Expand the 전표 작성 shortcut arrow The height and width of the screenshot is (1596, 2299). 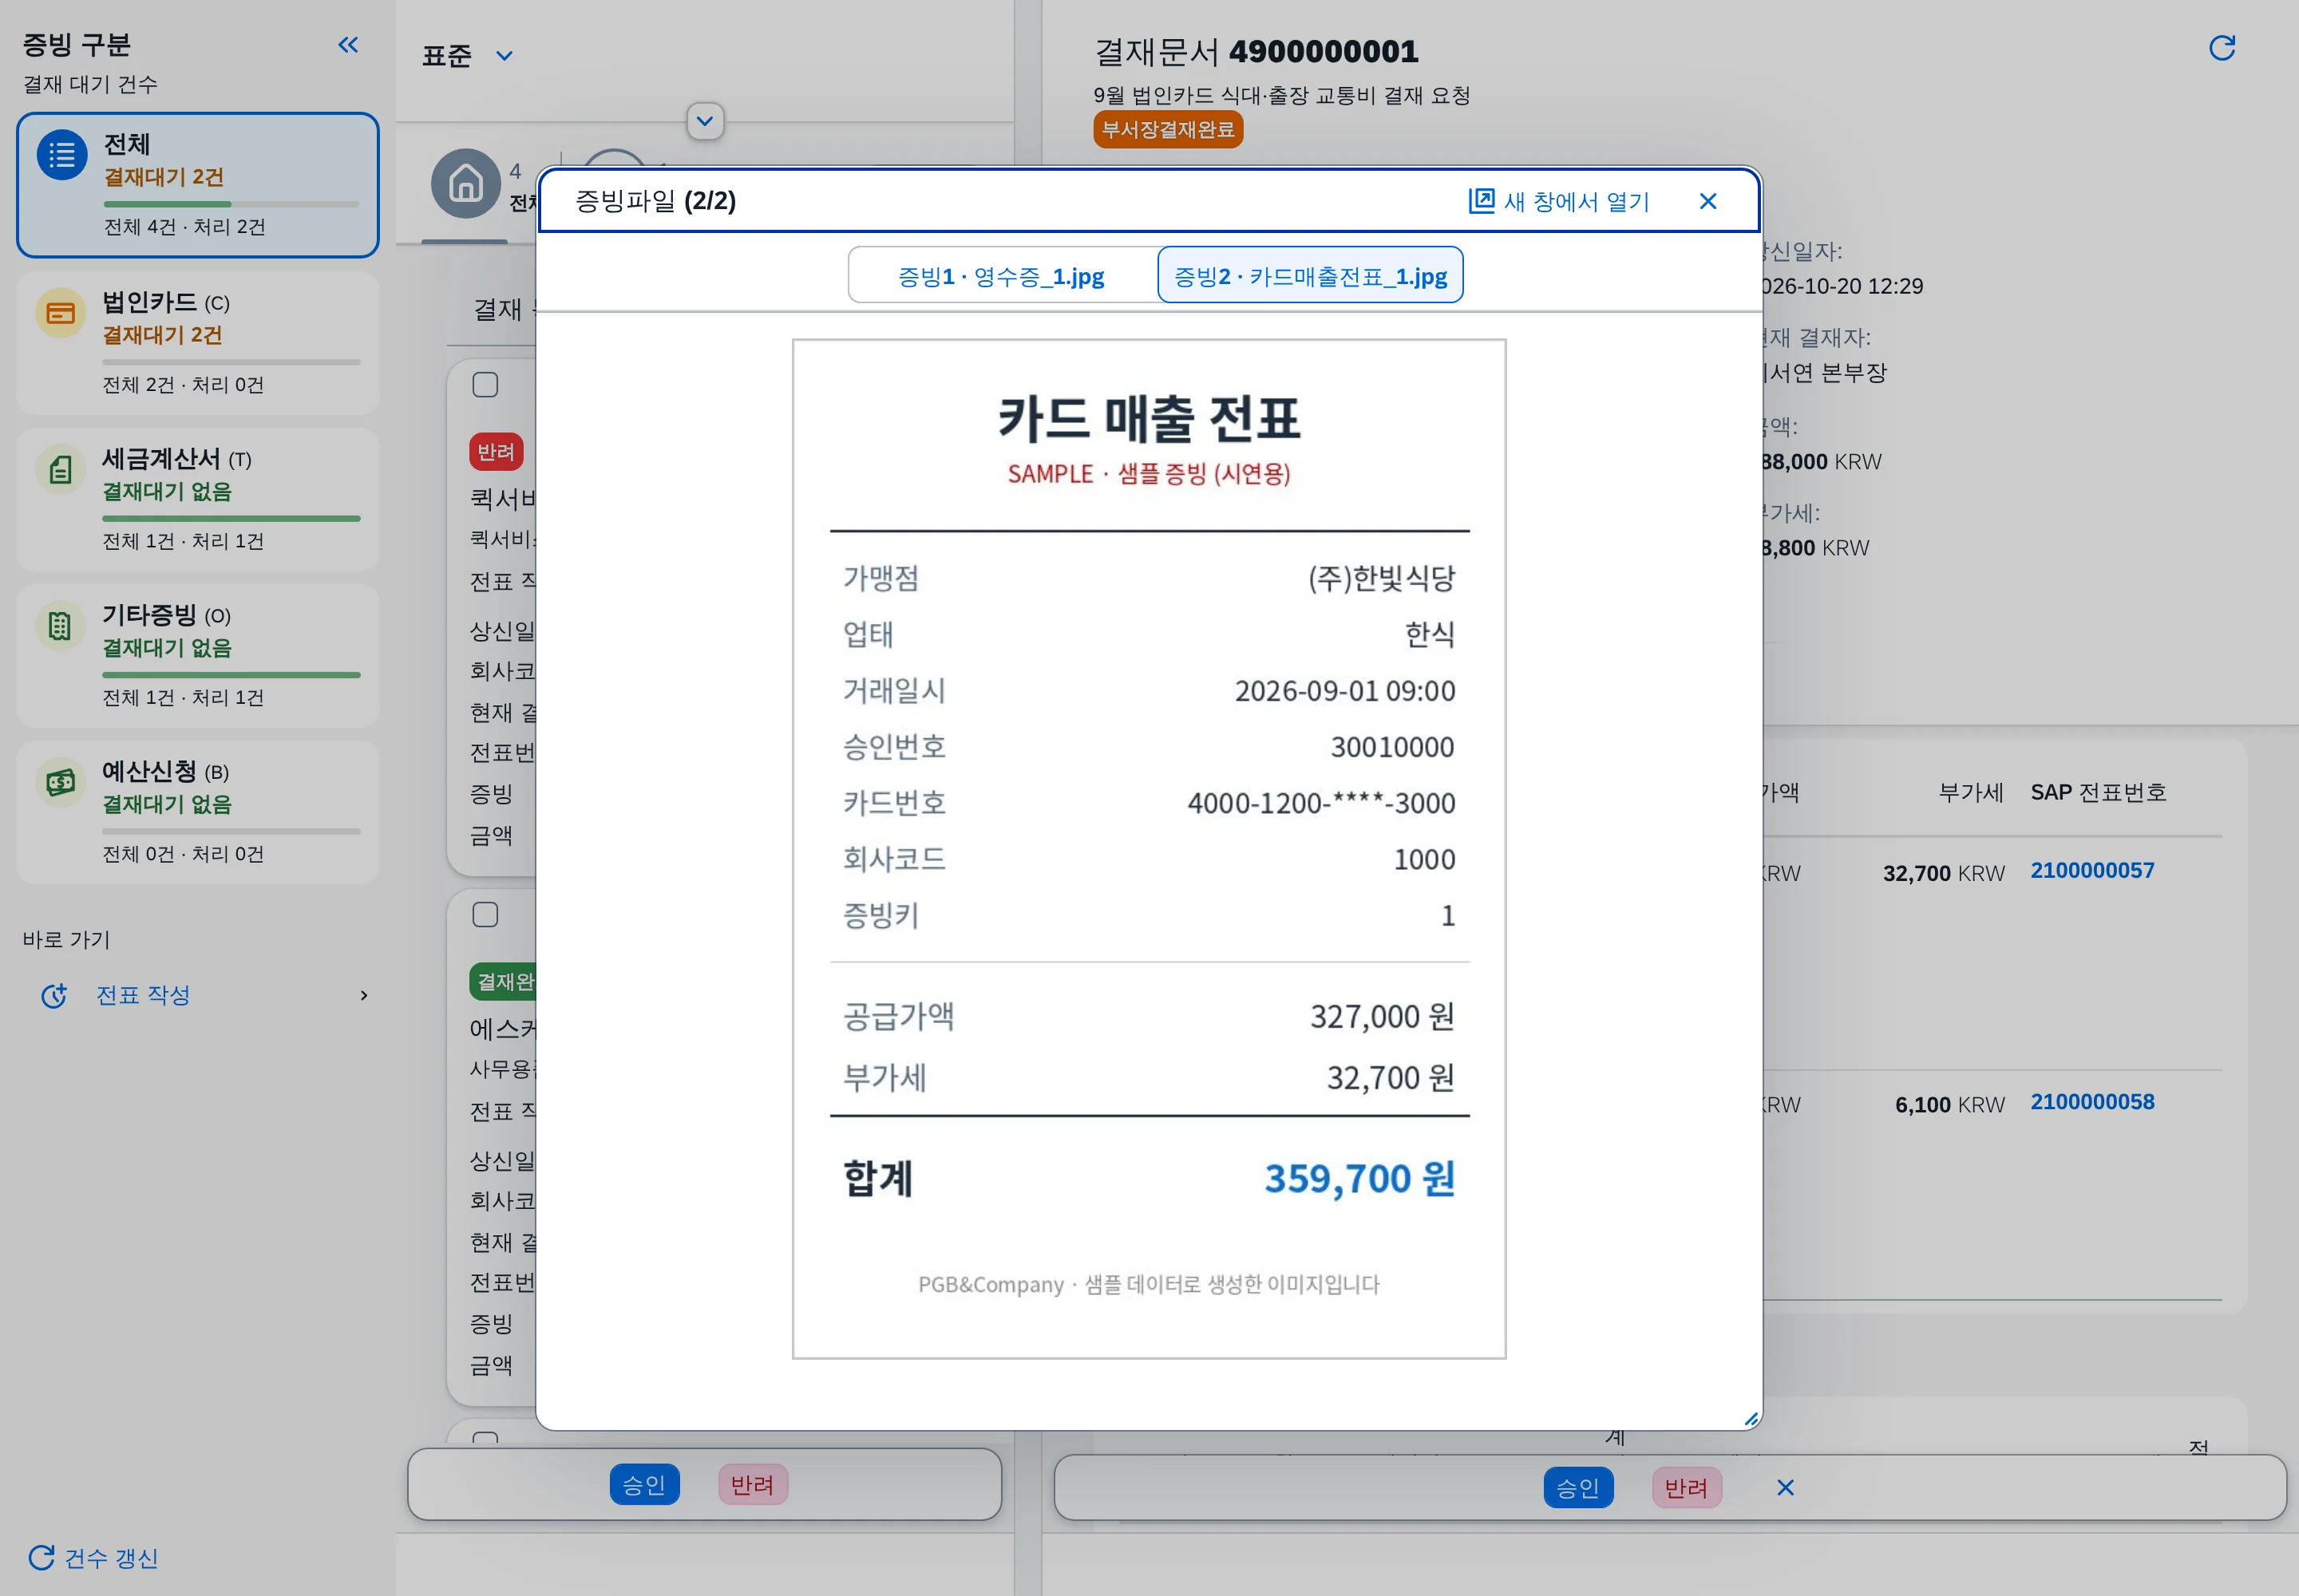(x=363, y=995)
